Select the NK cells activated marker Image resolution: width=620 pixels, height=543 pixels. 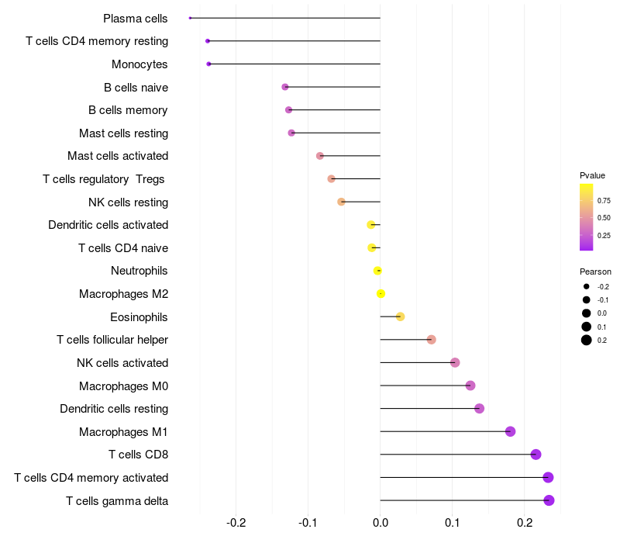(x=455, y=362)
